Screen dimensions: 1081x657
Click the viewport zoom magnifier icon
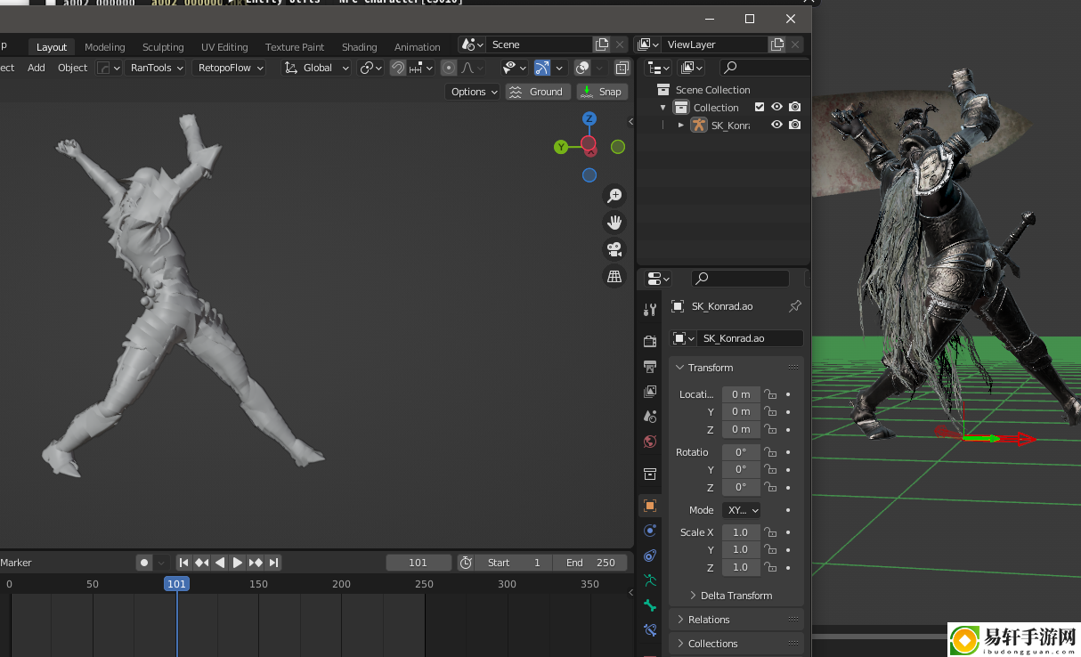614,196
